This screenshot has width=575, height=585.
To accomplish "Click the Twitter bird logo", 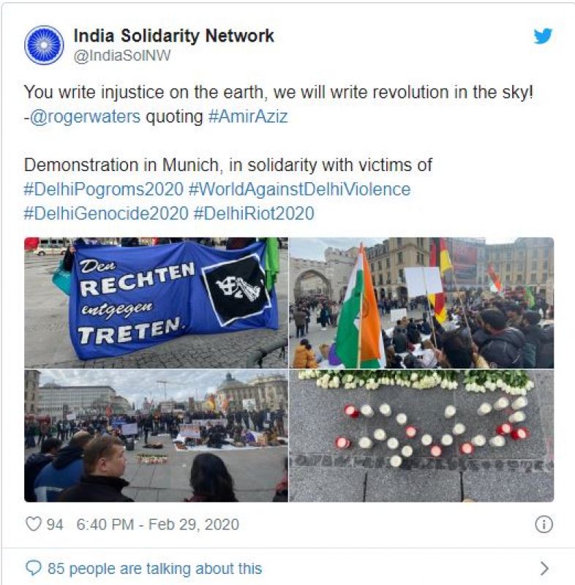I will (x=543, y=36).
